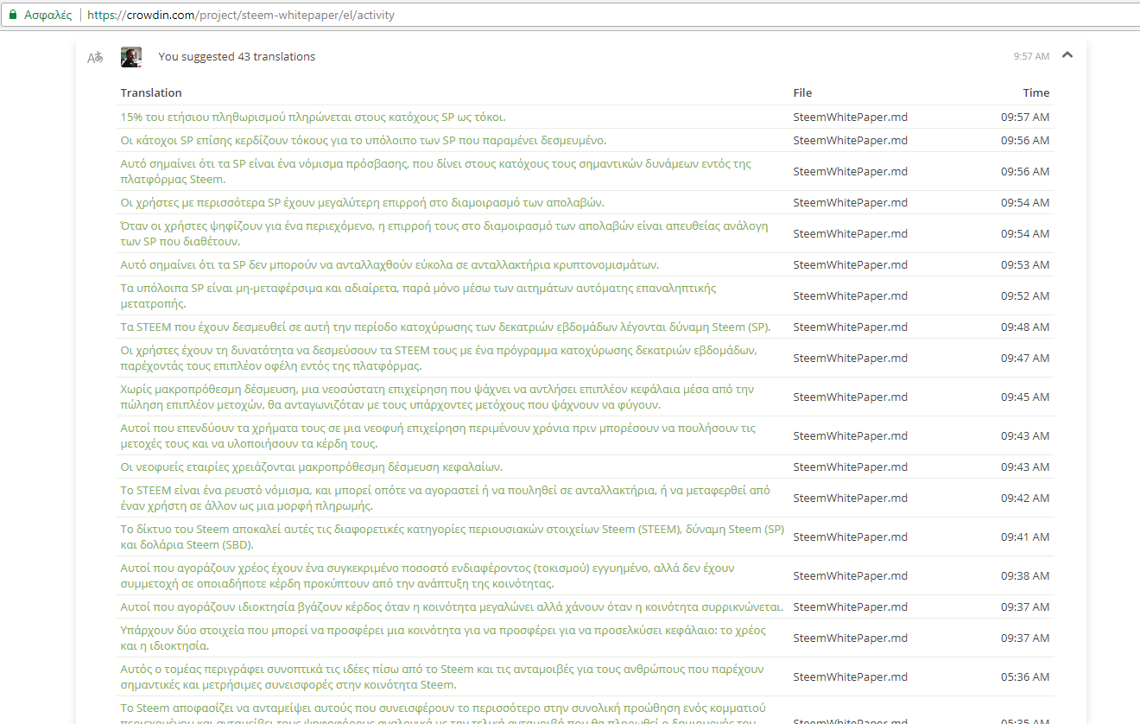Viewport: 1140px width, 724px height.
Task: Click SteemWhitePaper.md in the 09:45 AM row
Action: [x=851, y=397]
